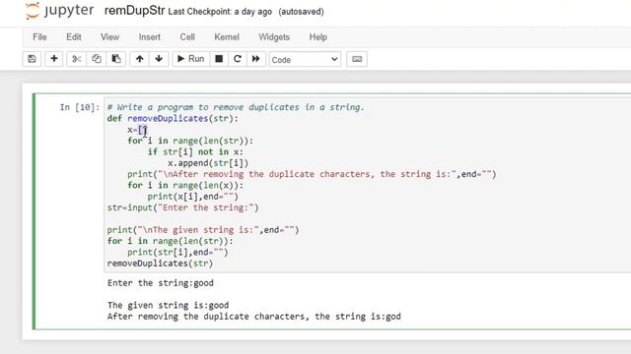The image size is (631, 354).
Task: Click the comment line 'Write a program to remove duplicates'
Action: (x=236, y=107)
